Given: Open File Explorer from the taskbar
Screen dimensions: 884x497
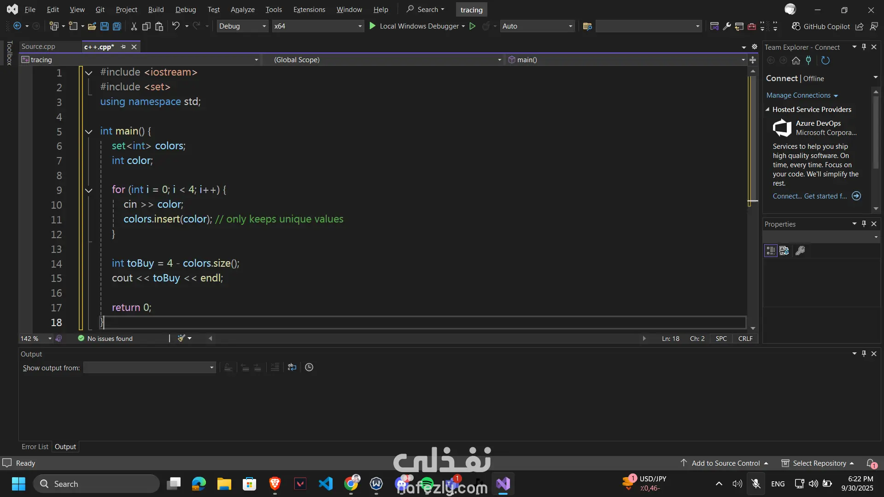Looking at the screenshot, I should click(x=224, y=484).
